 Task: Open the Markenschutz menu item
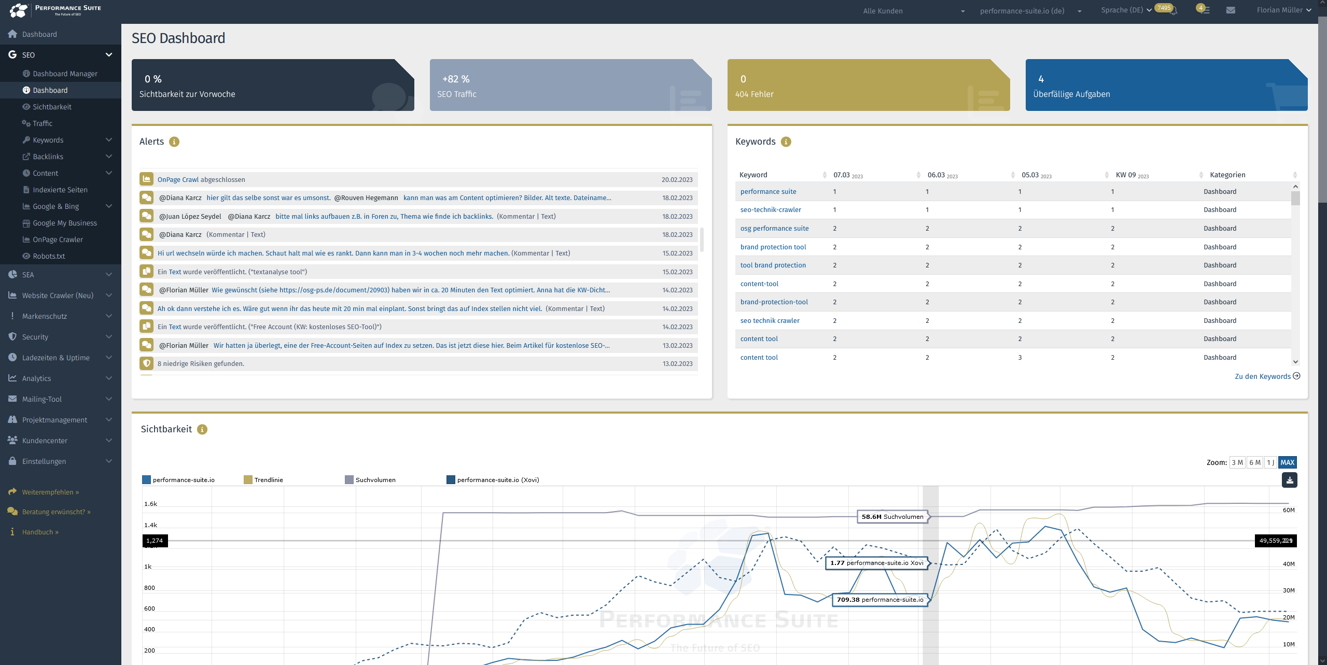(x=44, y=316)
